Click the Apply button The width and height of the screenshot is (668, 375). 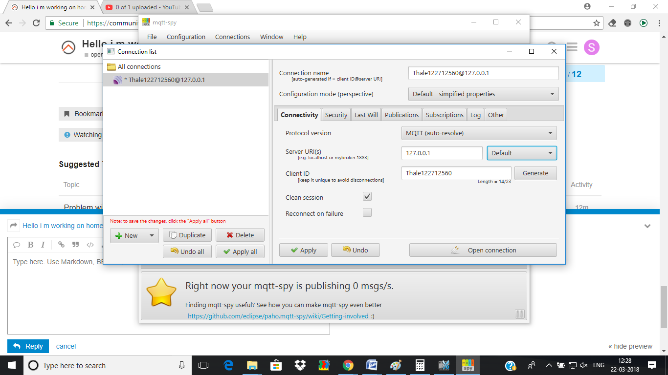(x=304, y=250)
